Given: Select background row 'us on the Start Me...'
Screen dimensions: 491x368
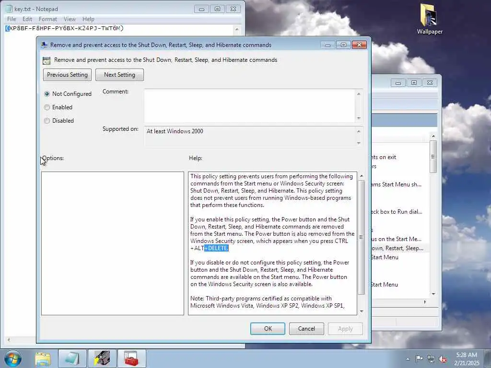Looking at the screenshot, I should coord(397,239).
